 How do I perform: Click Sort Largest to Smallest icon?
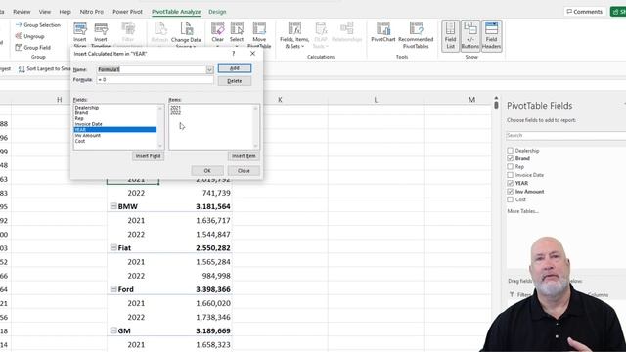[22, 69]
